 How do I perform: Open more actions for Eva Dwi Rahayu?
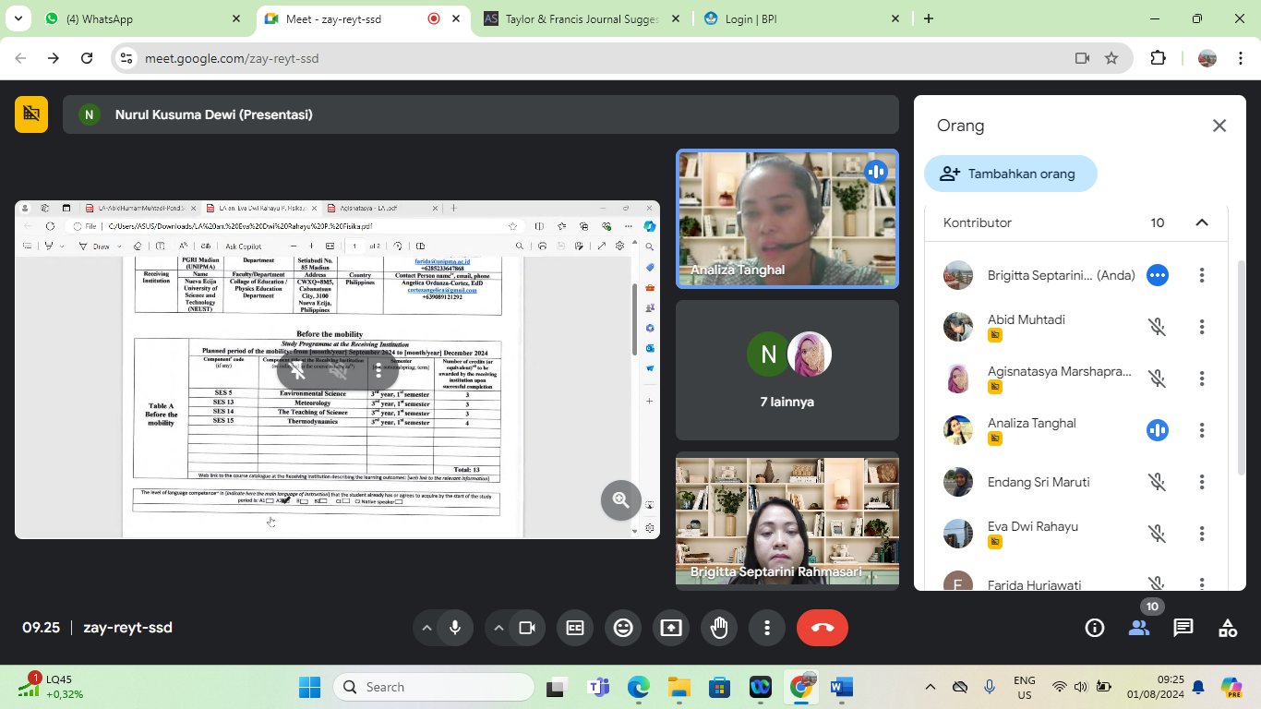[1202, 534]
